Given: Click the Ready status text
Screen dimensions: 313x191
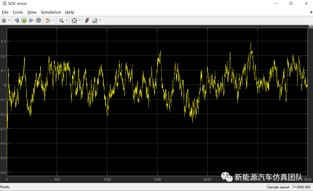Looking at the screenshot, I should point(5,187).
